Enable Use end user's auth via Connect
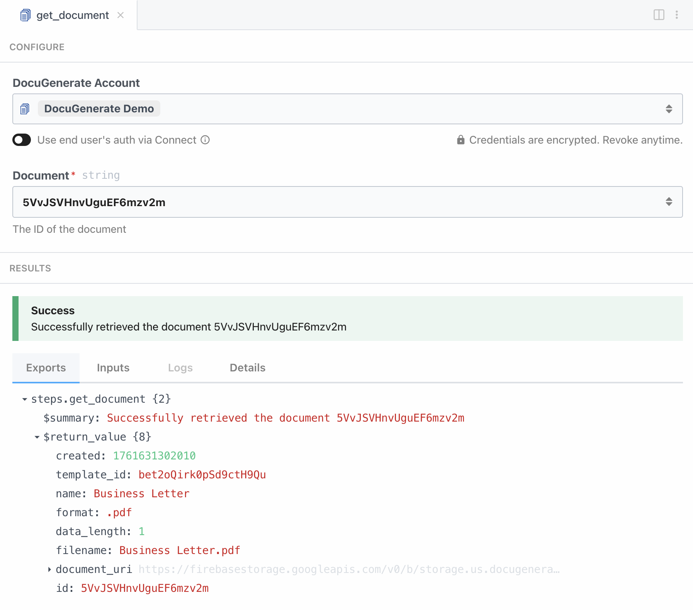Screen dimensions: 693x610 (22, 140)
